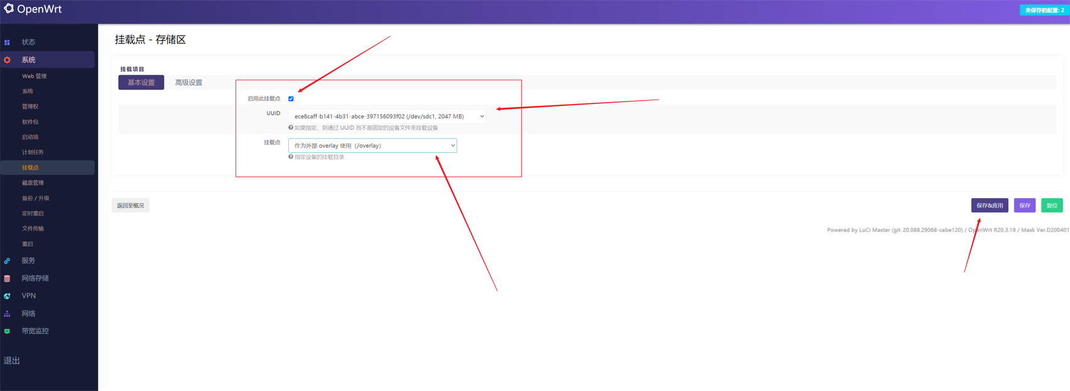Click the OpenWrt logo icon
Image resolution: width=1070 pixels, height=391 pixels.
[x=9, y=9]
